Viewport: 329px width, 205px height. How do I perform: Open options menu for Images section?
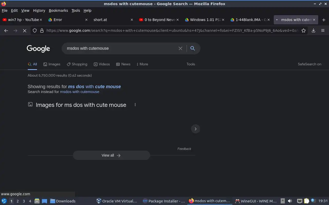click(135, 105)
